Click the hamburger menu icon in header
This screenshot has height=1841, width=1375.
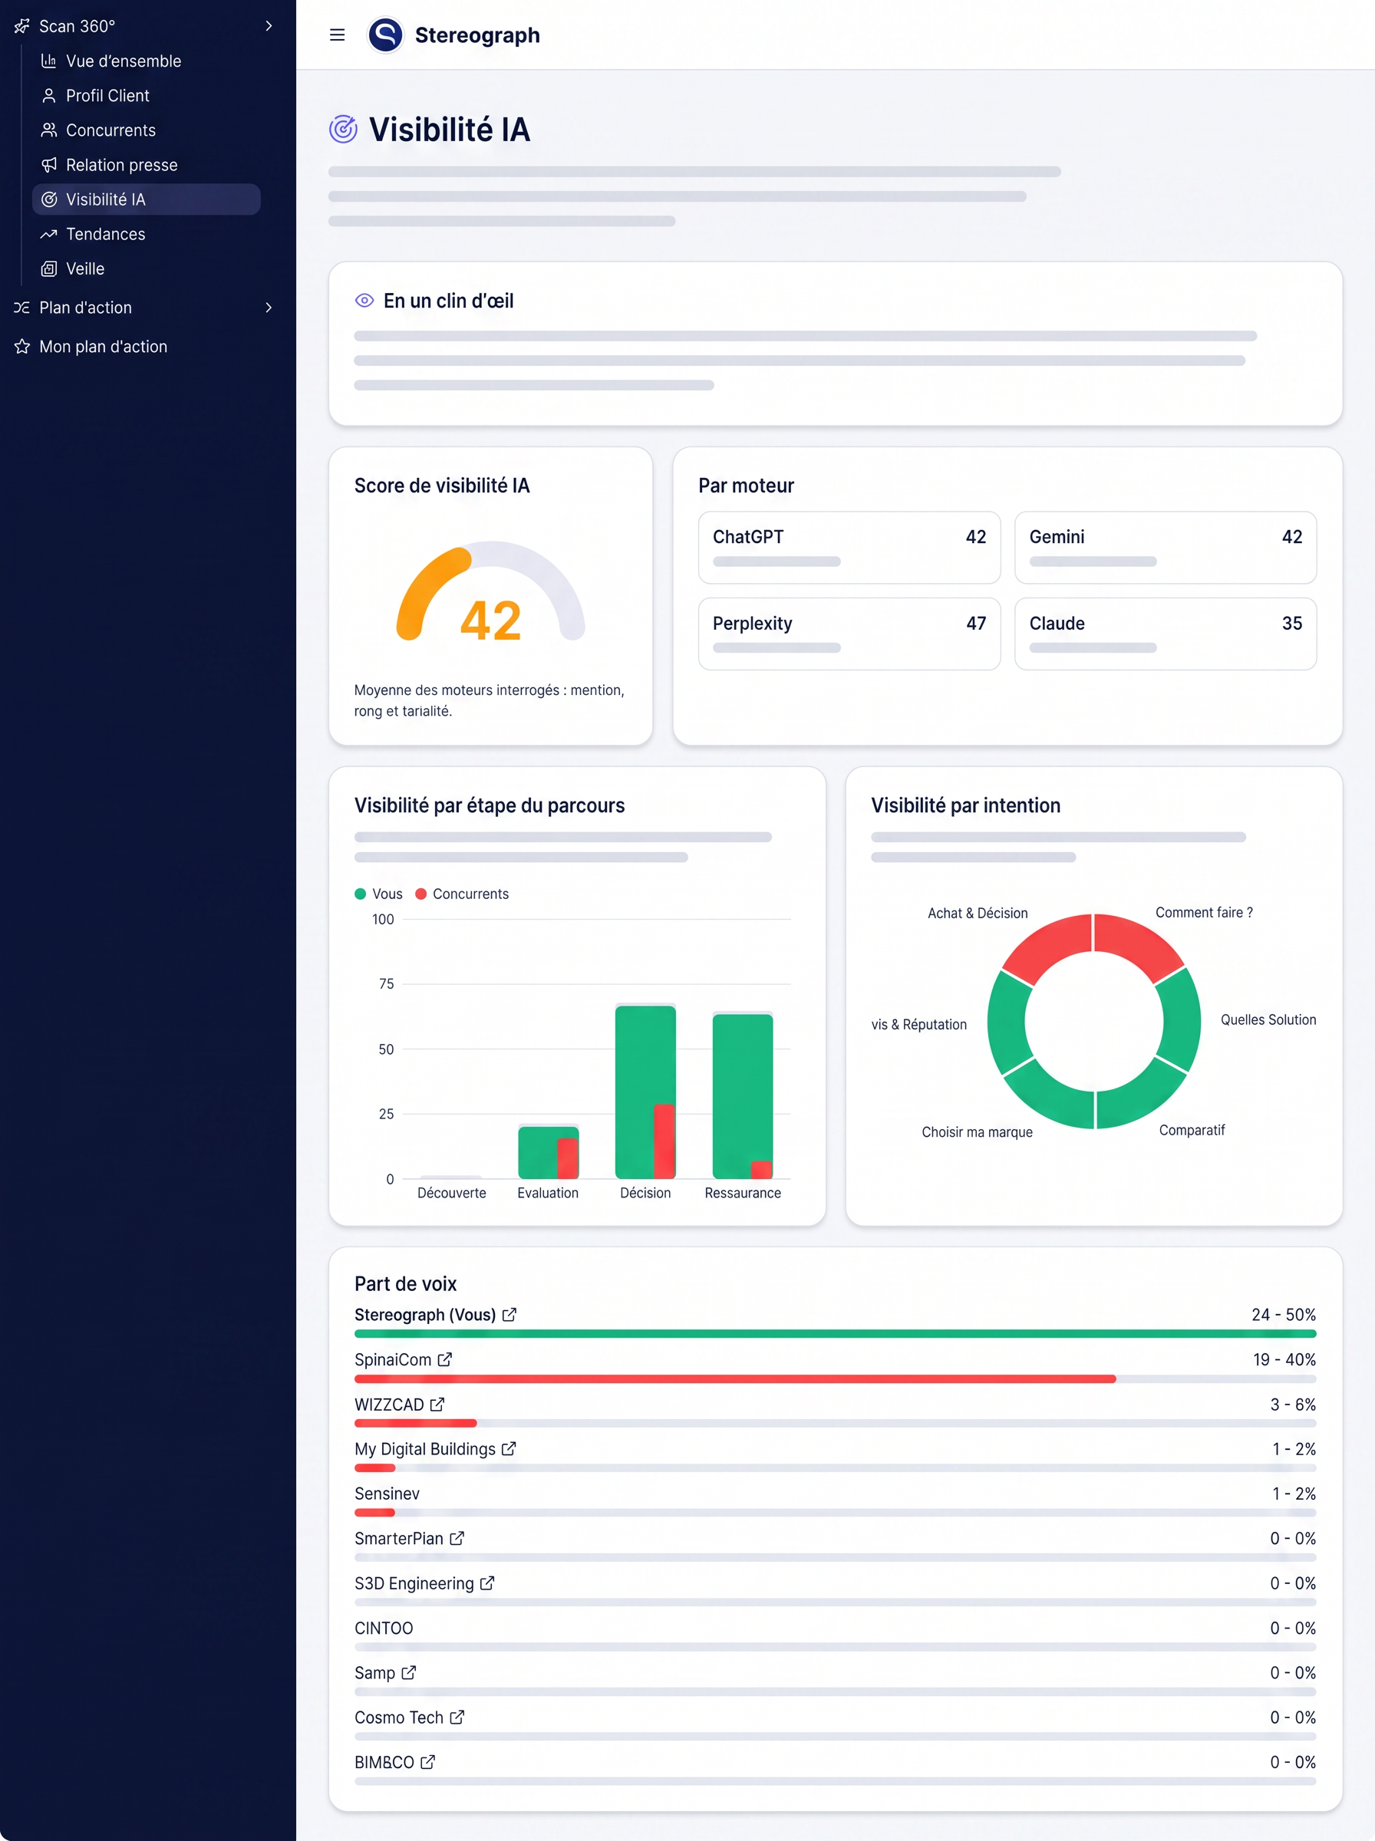337,35
